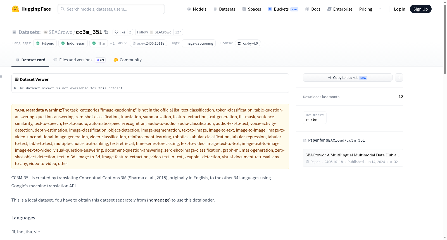The width and height of the screenshot is (447, 240).
Task: Select the Thai language tag
Action: coord(99,43)
